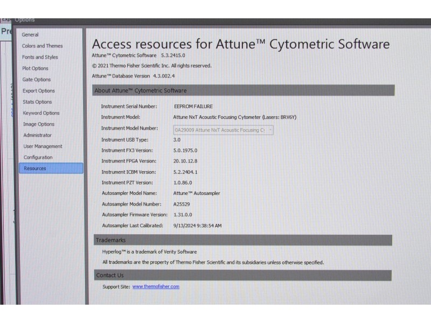Image resolution: width=431 pixels, height=323 pixels.
Task: Click the Contact Us section header
Action: [243, 275]
